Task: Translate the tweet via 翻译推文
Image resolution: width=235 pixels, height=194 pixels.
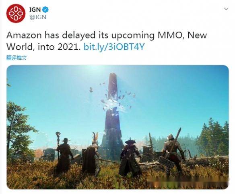Action: (x=16, y=58)
